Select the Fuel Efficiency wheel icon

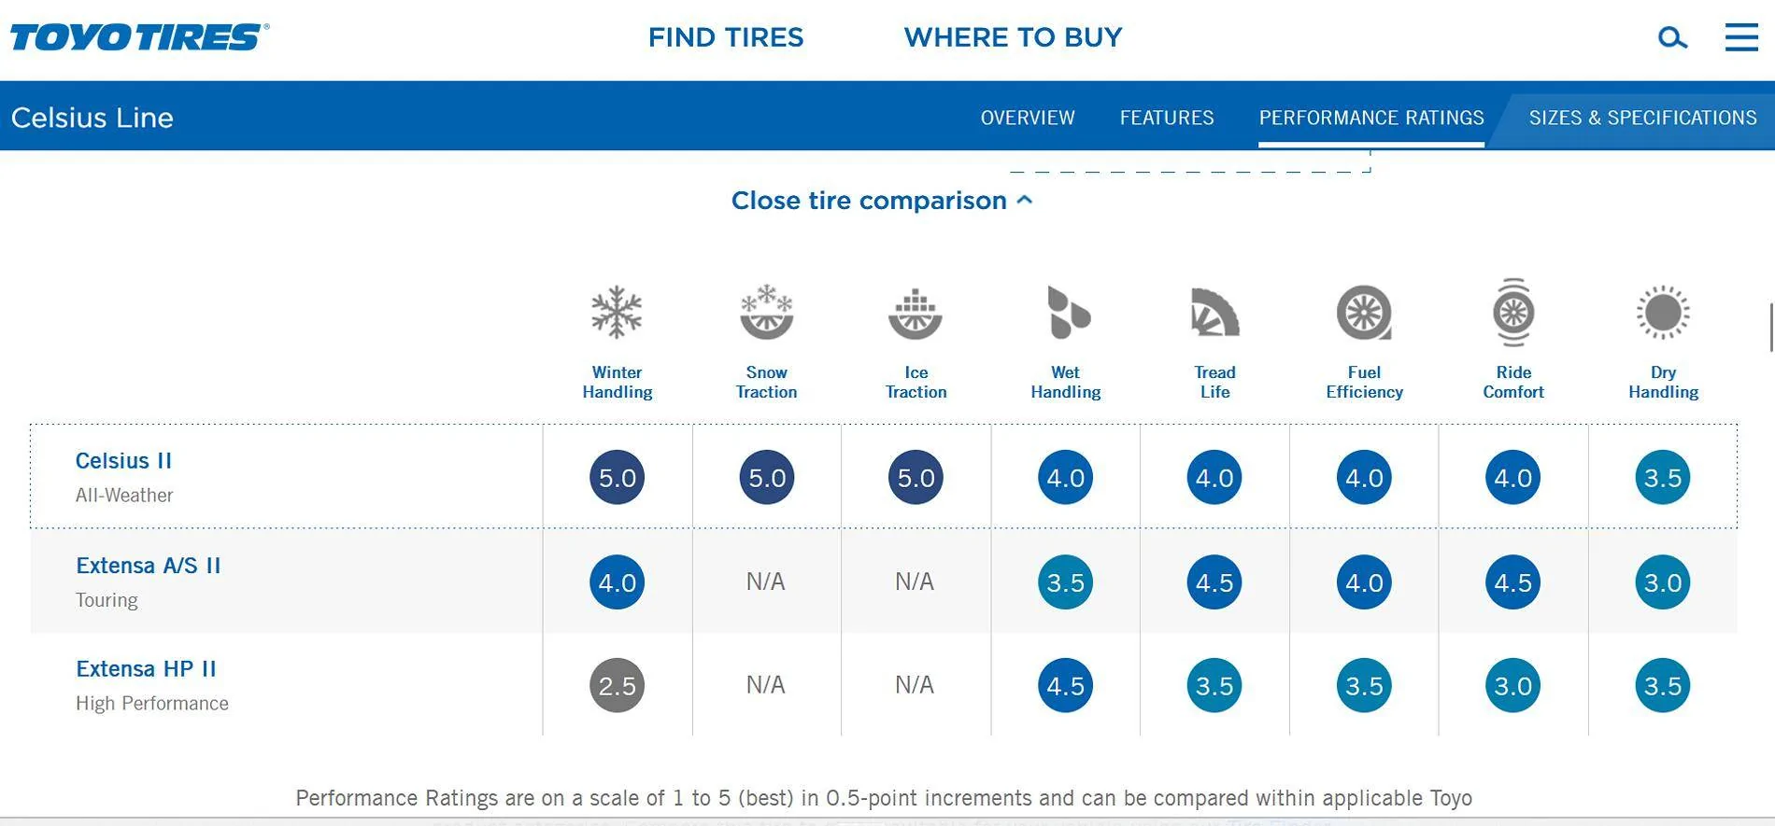[x=1364, y=313]
